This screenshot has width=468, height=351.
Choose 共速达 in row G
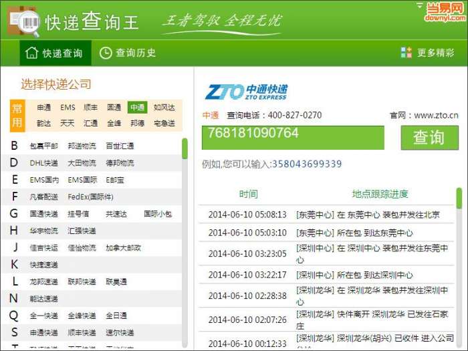(116, 214)
